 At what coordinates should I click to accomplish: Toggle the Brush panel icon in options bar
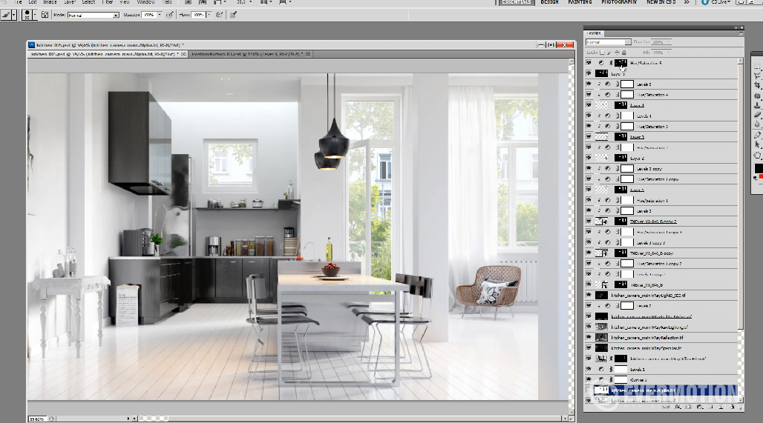coord(45,15)
